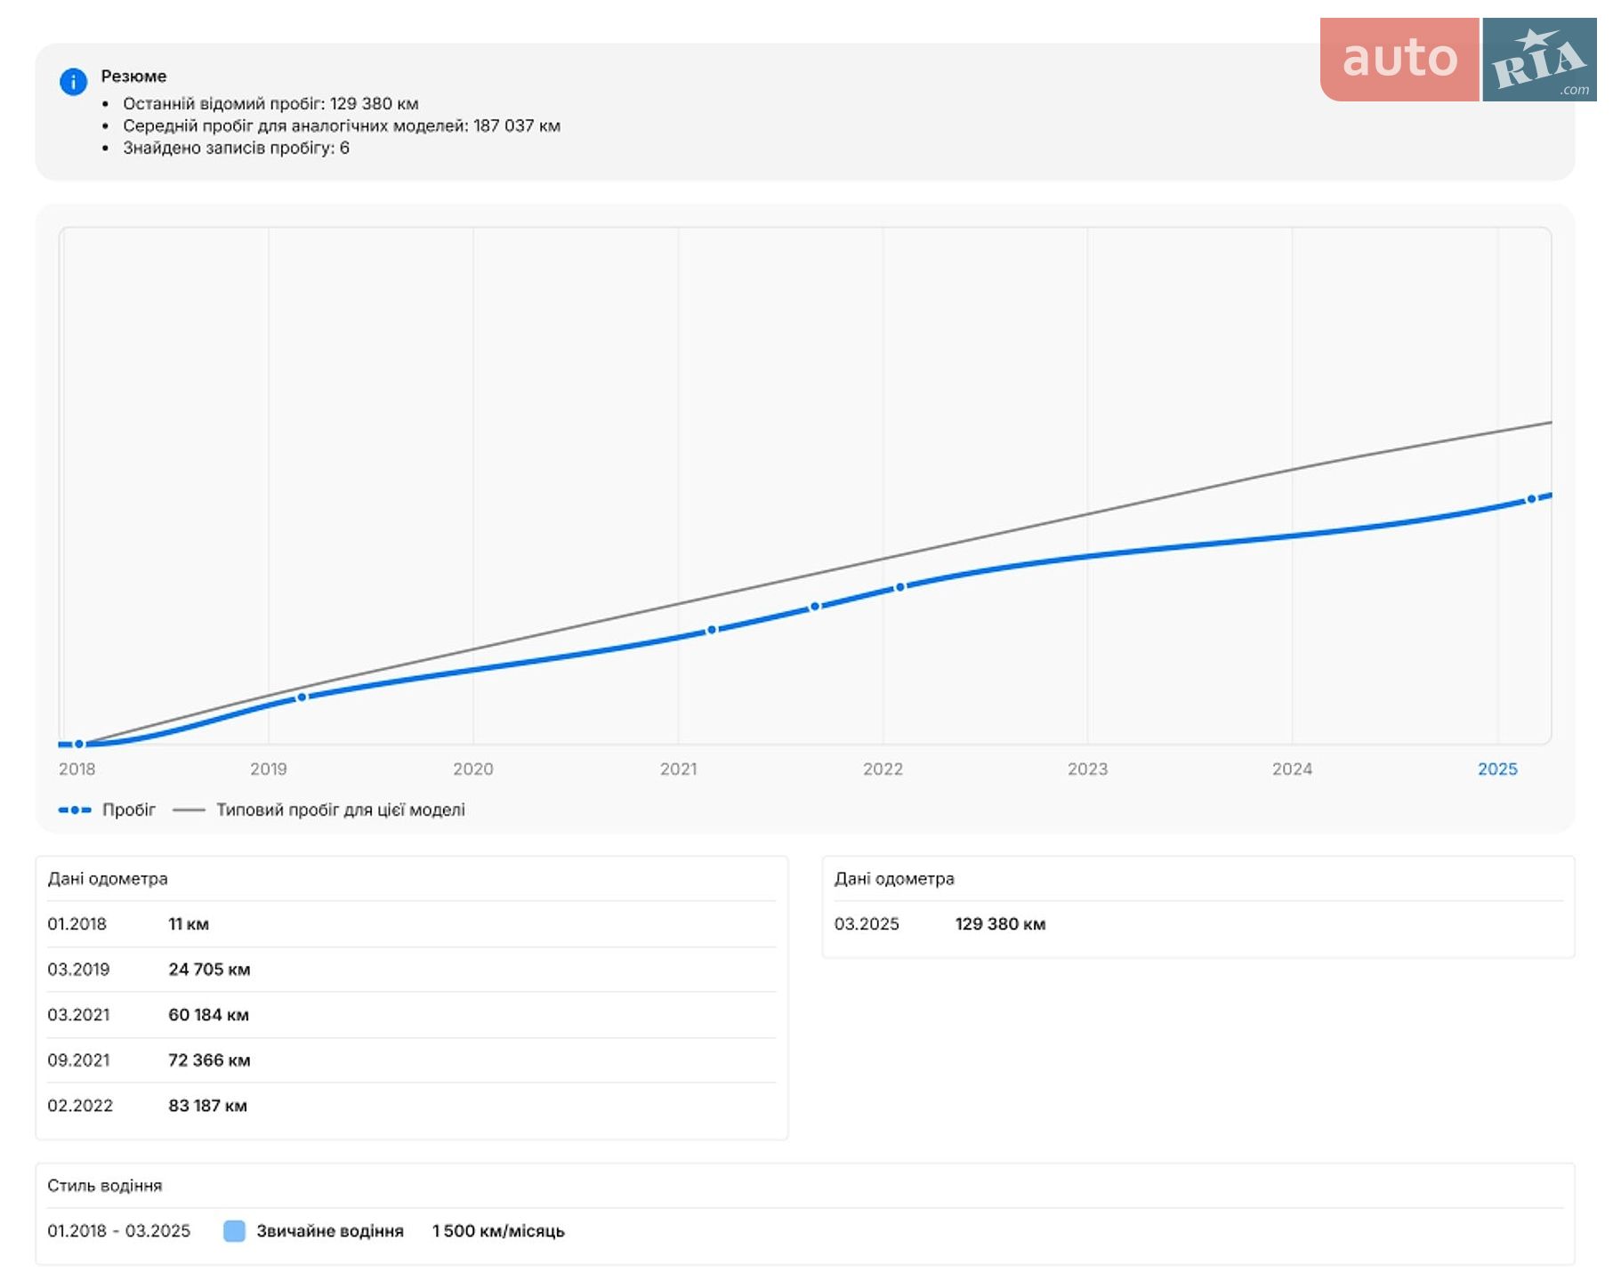The height and width of the screenshot is (1281, 1613).
Task: Click the '24 705 км' odometer value
Action: pos(209,970)
